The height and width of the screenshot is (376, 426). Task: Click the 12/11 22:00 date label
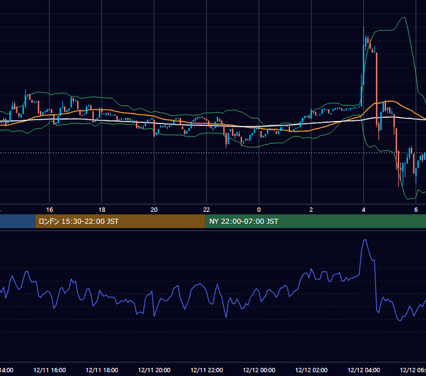point(207,370)
